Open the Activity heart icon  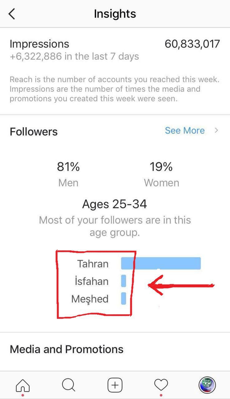click(x=161, y=385)
